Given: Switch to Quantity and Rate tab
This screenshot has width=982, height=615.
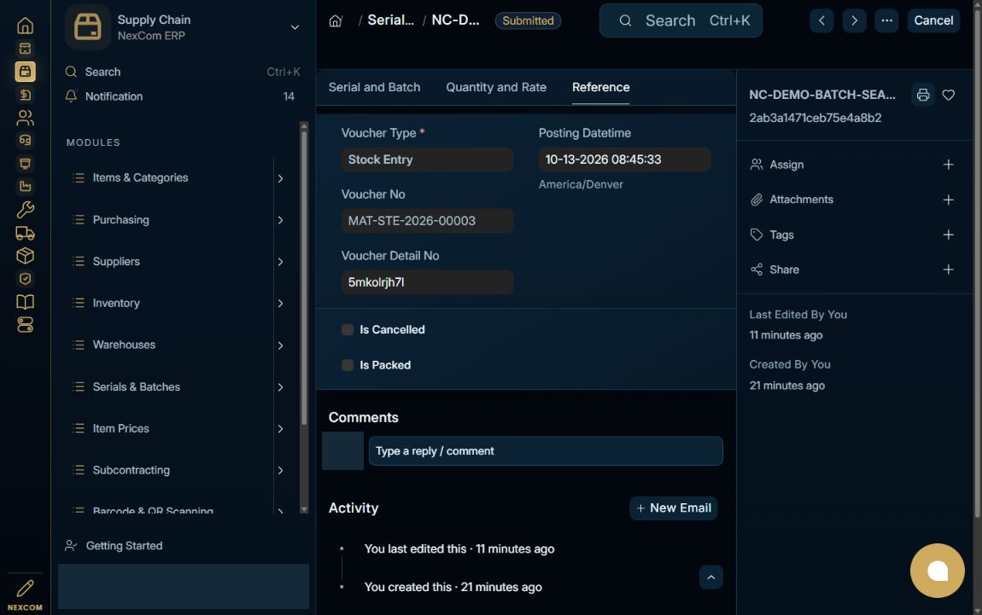Looking at the screenshot, I should (496, 87).
